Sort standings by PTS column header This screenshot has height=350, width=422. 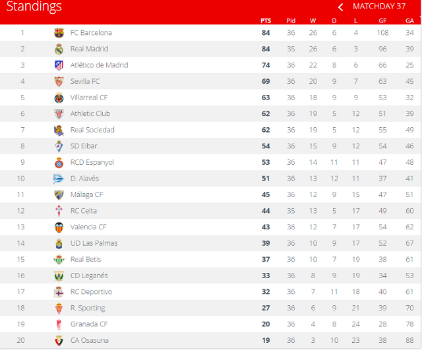tap(266, 20)
